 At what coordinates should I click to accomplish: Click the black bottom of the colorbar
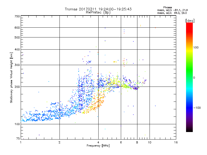[189, 130]
